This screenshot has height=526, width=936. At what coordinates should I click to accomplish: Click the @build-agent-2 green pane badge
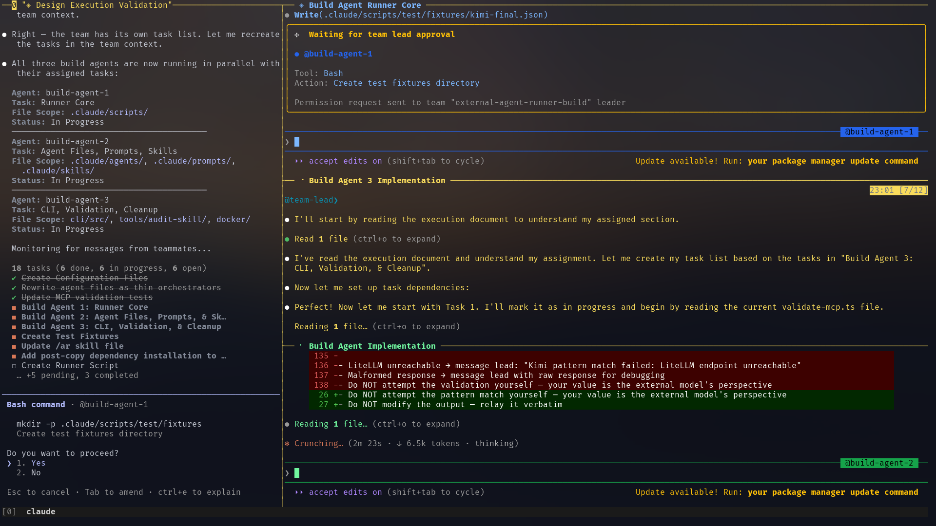pos(879,463)
